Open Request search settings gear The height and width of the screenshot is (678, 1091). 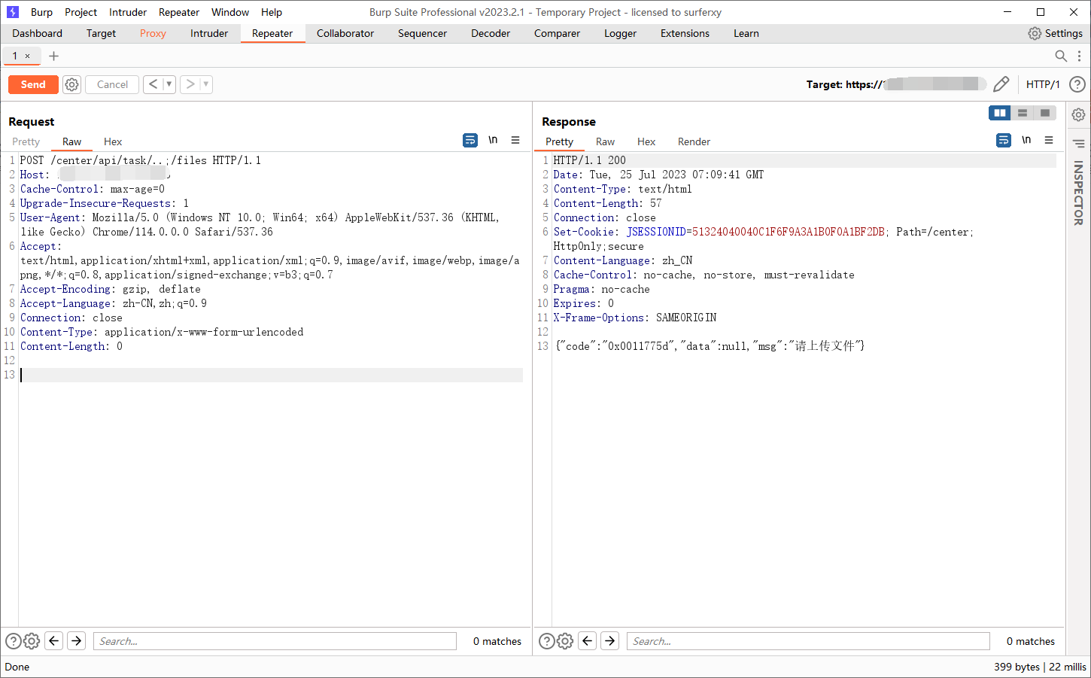[32, 641]
